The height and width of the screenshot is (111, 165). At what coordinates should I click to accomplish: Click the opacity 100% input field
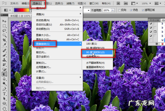107,10
